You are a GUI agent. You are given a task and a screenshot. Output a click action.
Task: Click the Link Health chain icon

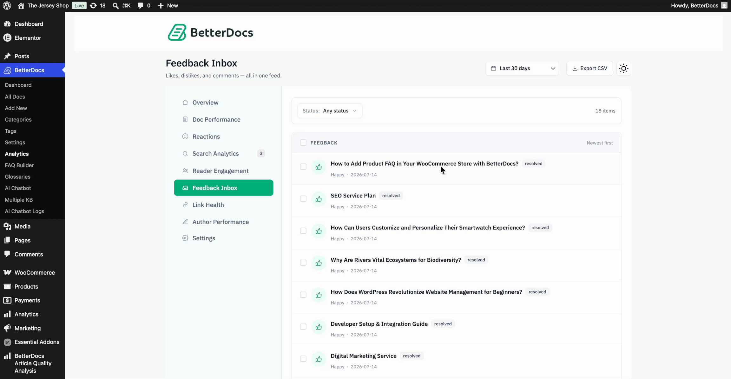(x=185, y=205)
